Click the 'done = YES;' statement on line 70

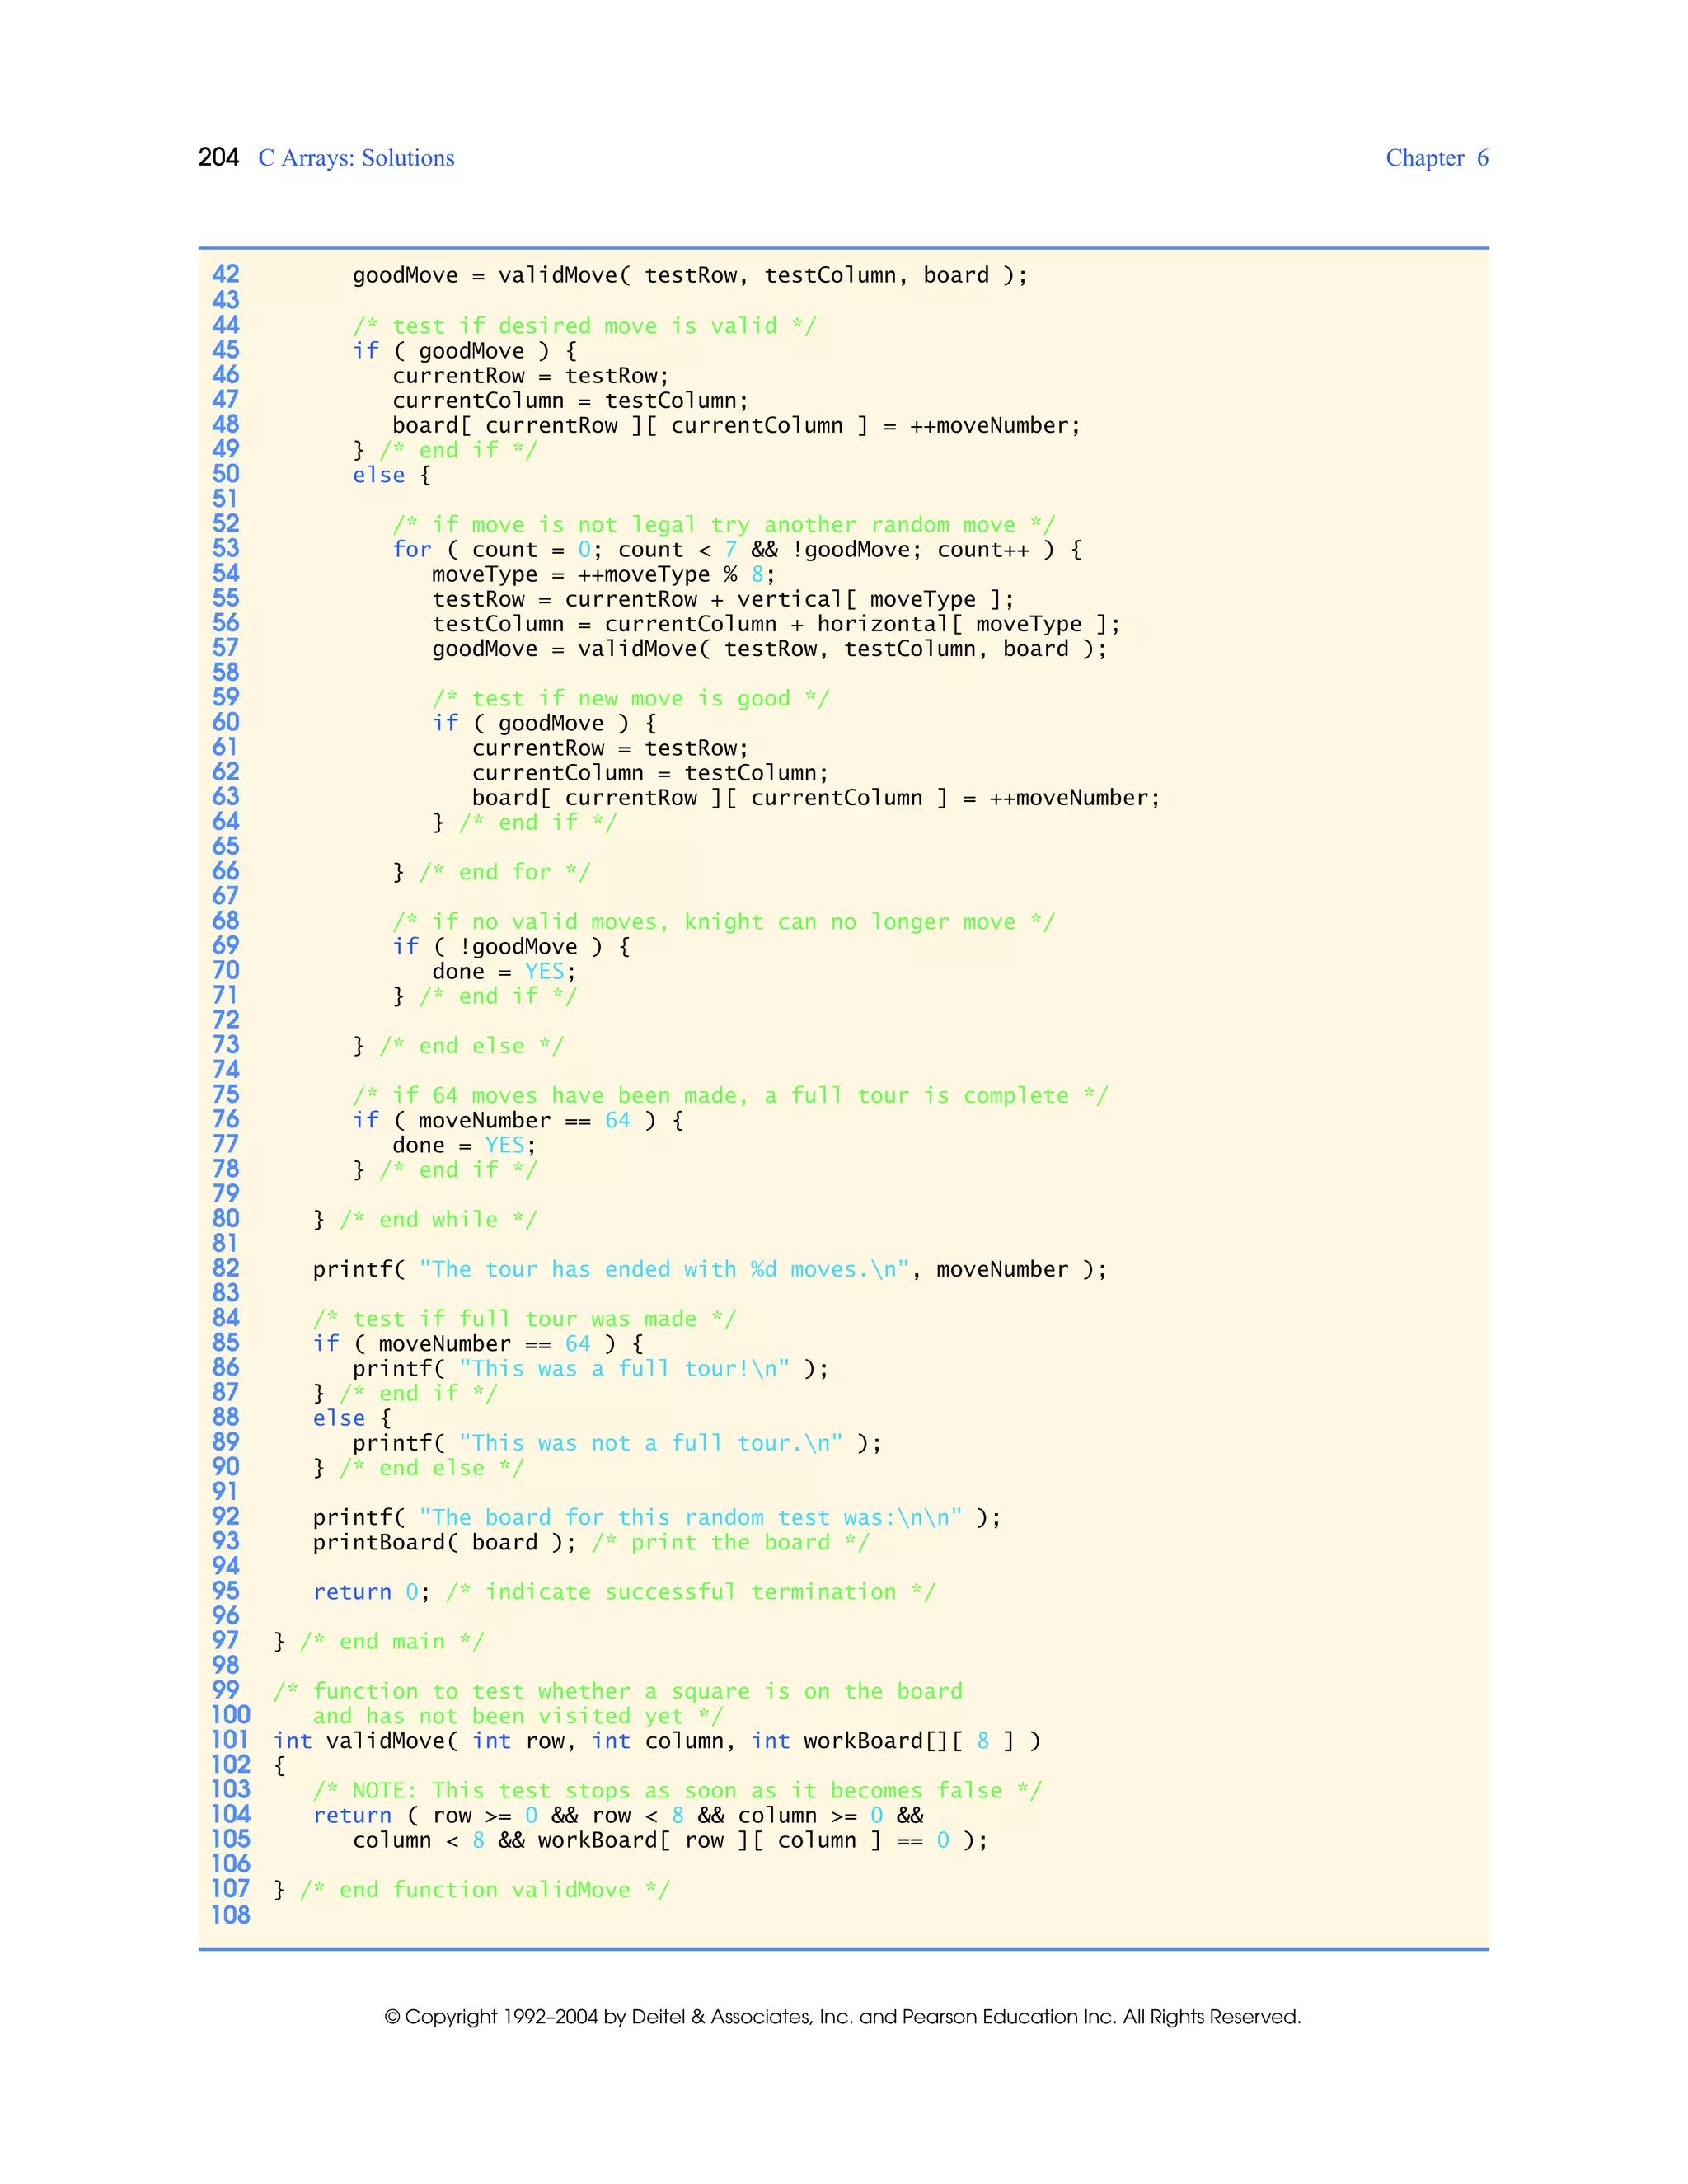(x=503, y=971)
